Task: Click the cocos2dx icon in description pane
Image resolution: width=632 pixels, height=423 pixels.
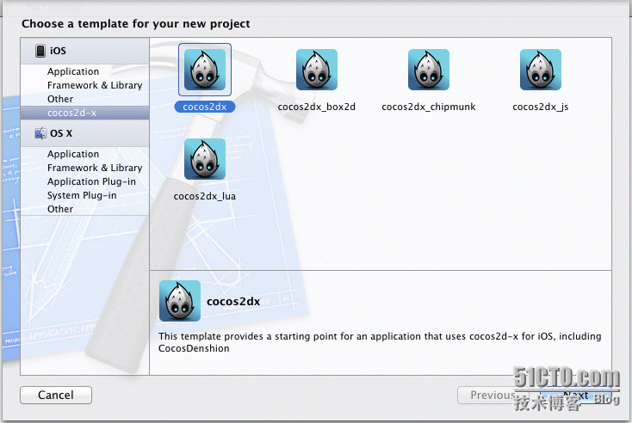Action: [180, 301]
